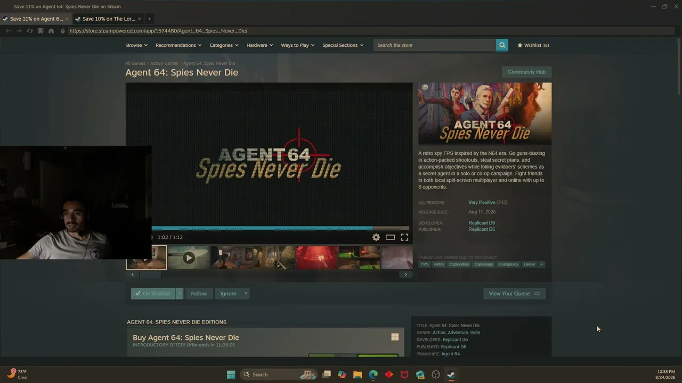The height and width of the screenshot is (383, 682).
Task: Open the Windows Start menu
Action: click(231, 374)
